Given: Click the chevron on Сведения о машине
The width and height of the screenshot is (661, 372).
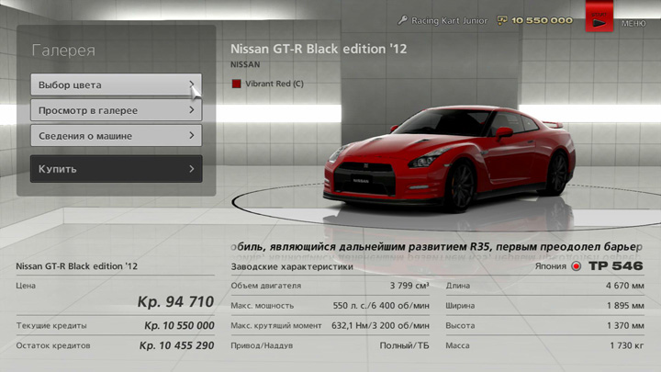Looking at the screenshot, I should [x=192, y=136].
